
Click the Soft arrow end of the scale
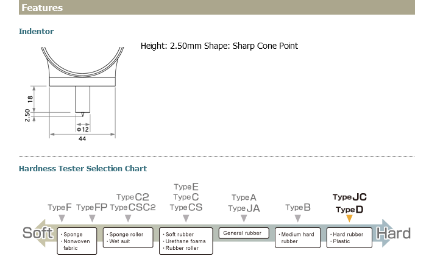point(38,233)
